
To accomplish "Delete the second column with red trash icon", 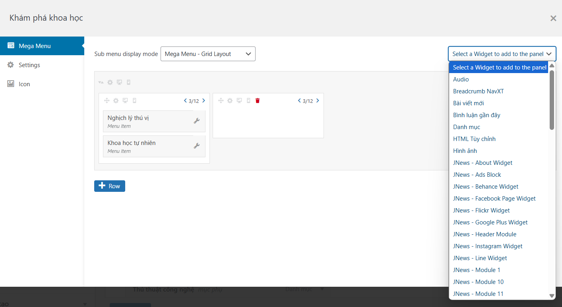I will 258,101.
